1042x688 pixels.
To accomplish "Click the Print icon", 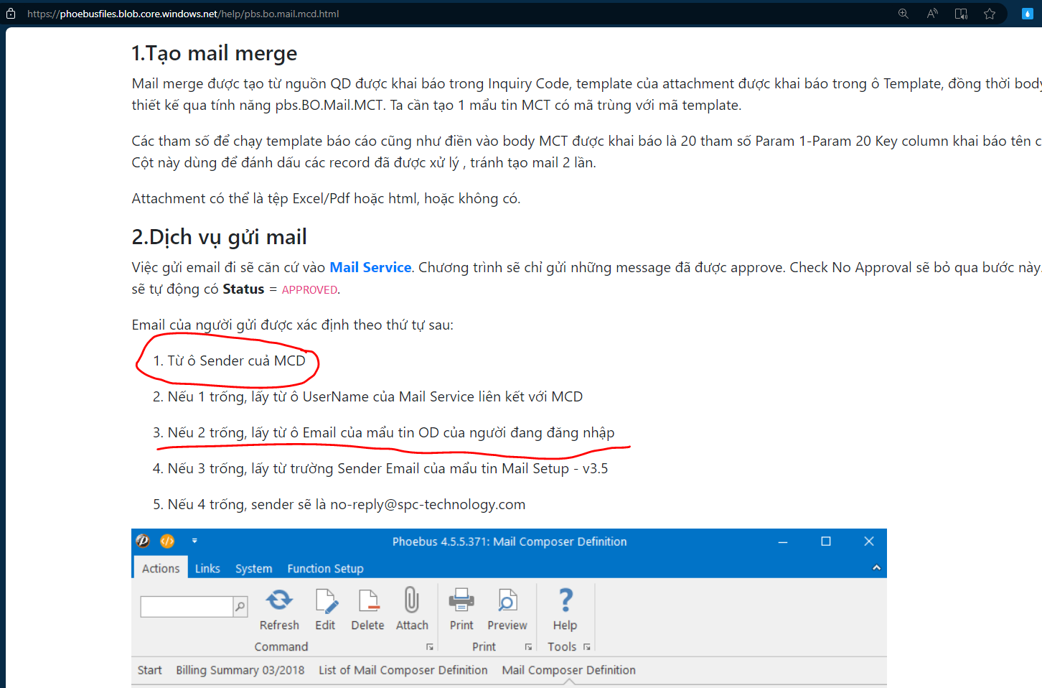I will tap(461, 600).
